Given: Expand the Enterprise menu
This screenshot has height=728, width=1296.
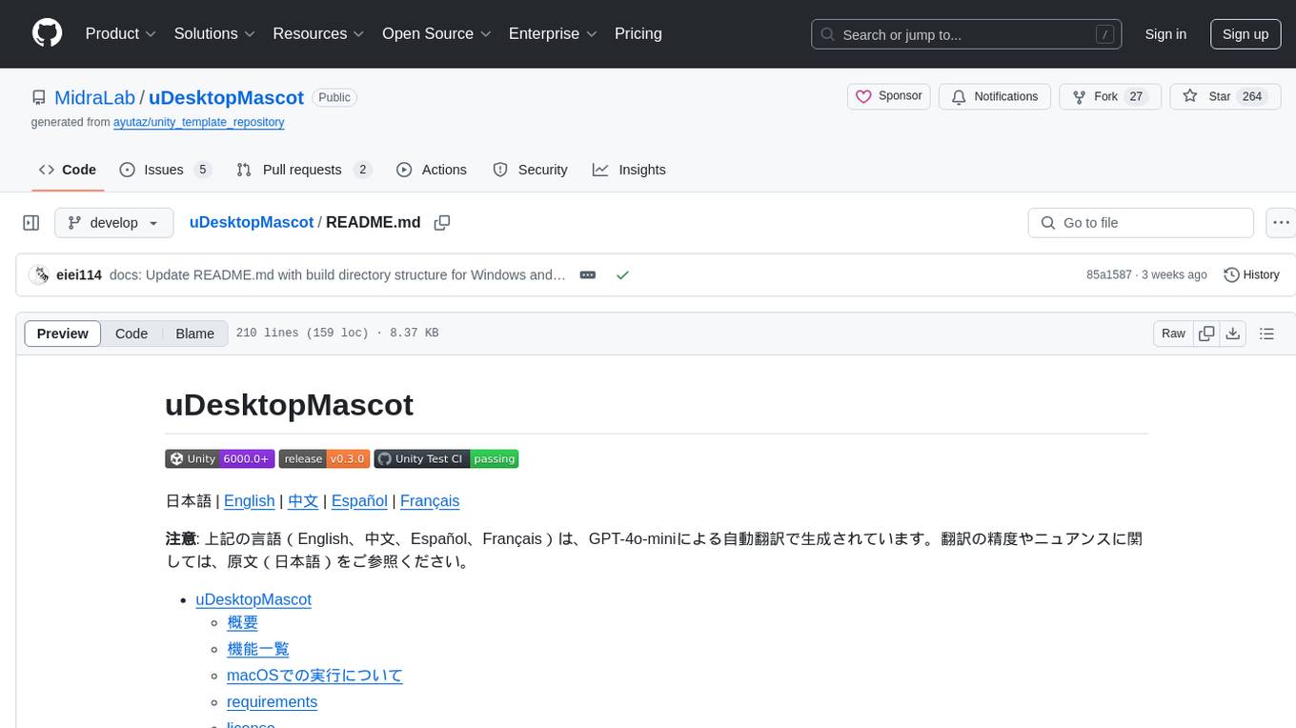Looking at the screenshot, I should tap(553, 33).
